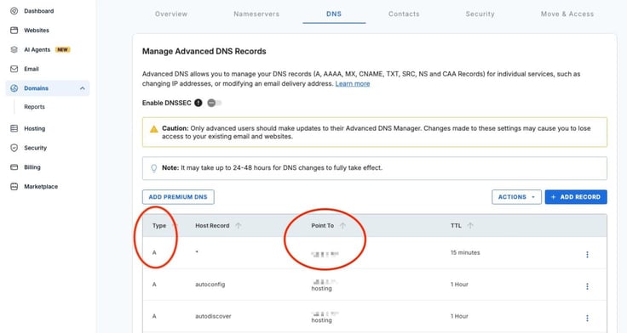Follow the Learn more link
This screenshot has width=627, height=333.
(x=353, y=84)
